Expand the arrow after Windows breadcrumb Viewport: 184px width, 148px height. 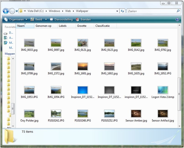pos(63,11)
